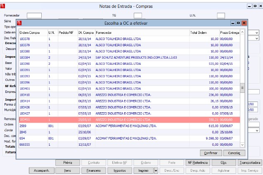Sort by Ordem Compra column header

tap(33, 33)
